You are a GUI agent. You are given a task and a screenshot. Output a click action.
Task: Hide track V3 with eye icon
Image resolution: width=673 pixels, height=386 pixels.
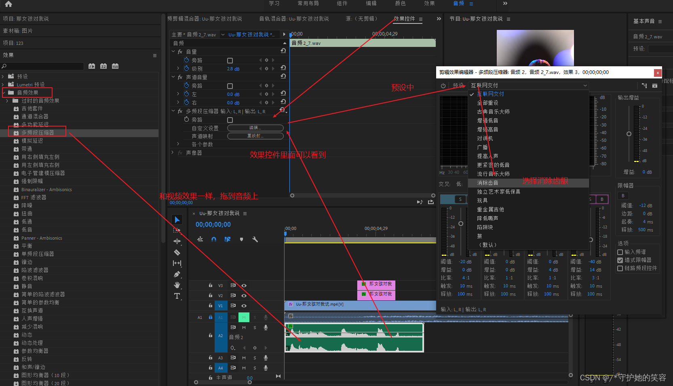tap(244, 285)
